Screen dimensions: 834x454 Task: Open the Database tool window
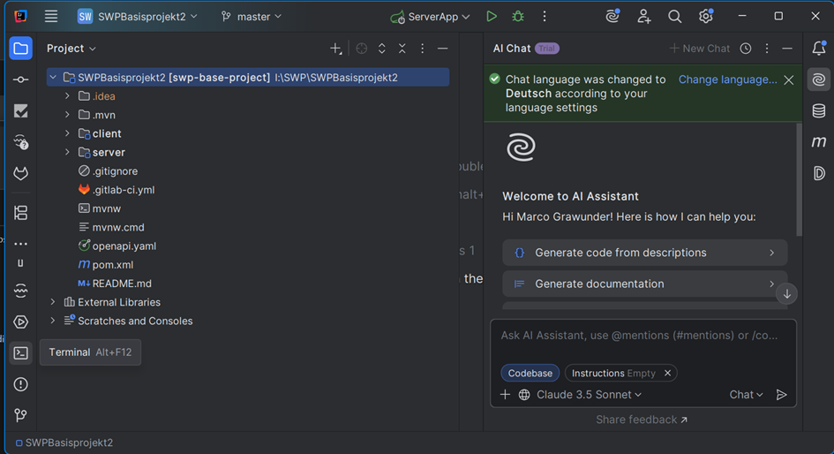(x=819, y=110)
